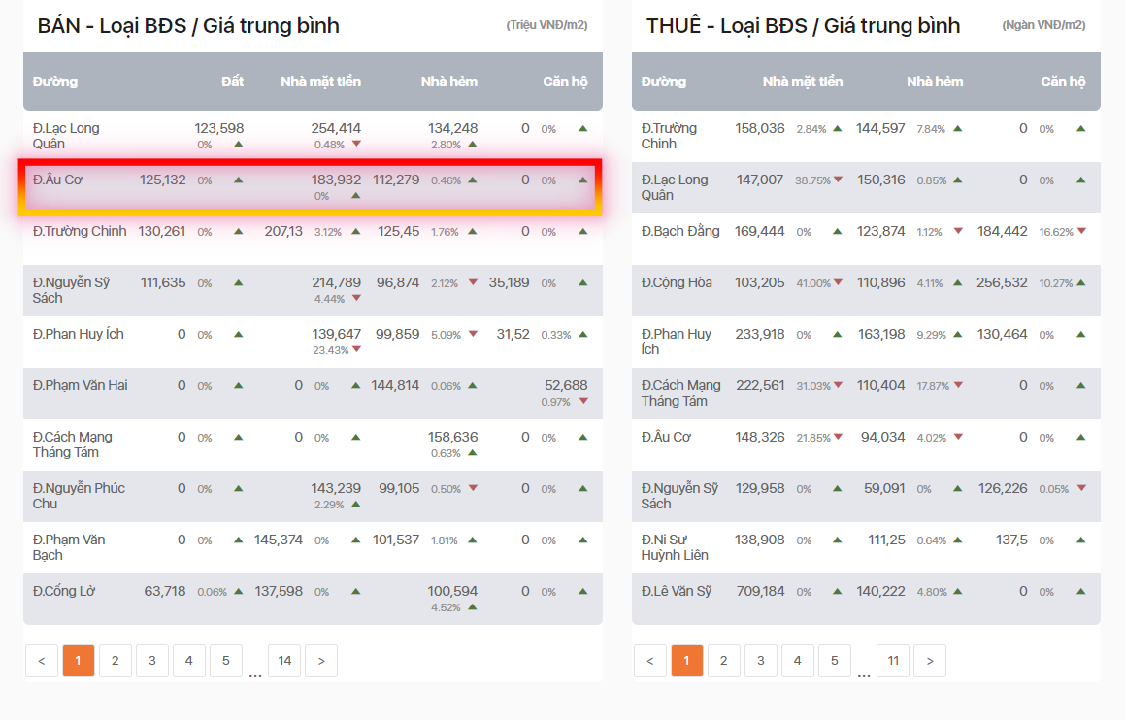Open Đ.Phan Huy Ích in BÁN table
Viewport: 1125px width, 720px height.
tap(79, 334)
